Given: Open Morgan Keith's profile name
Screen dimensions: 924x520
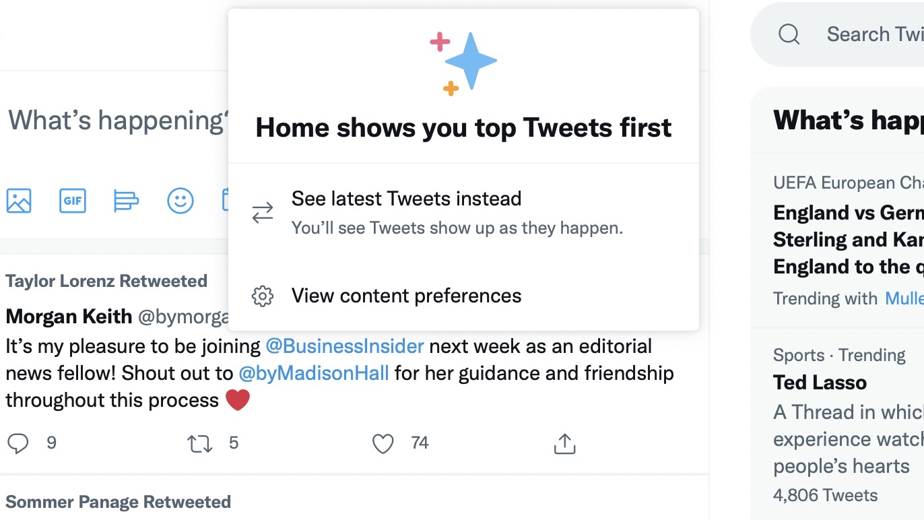Looking at the screenshot, I should (69, 316).
